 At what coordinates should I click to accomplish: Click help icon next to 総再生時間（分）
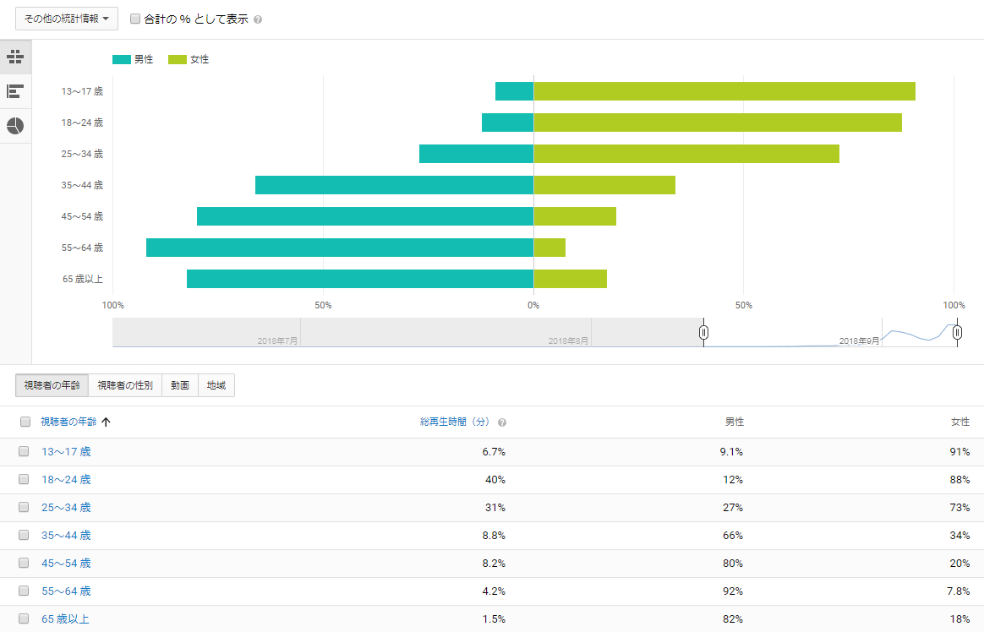(502, 422)
